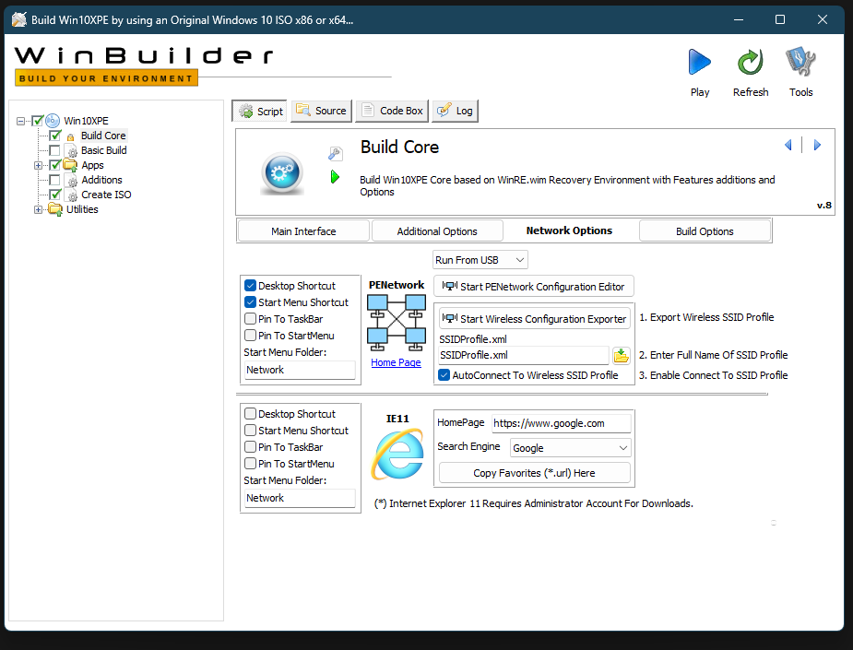Screen dimensions: 853x650
Task: Enable the Additions checkbox
Action: [x=55, y=180]
